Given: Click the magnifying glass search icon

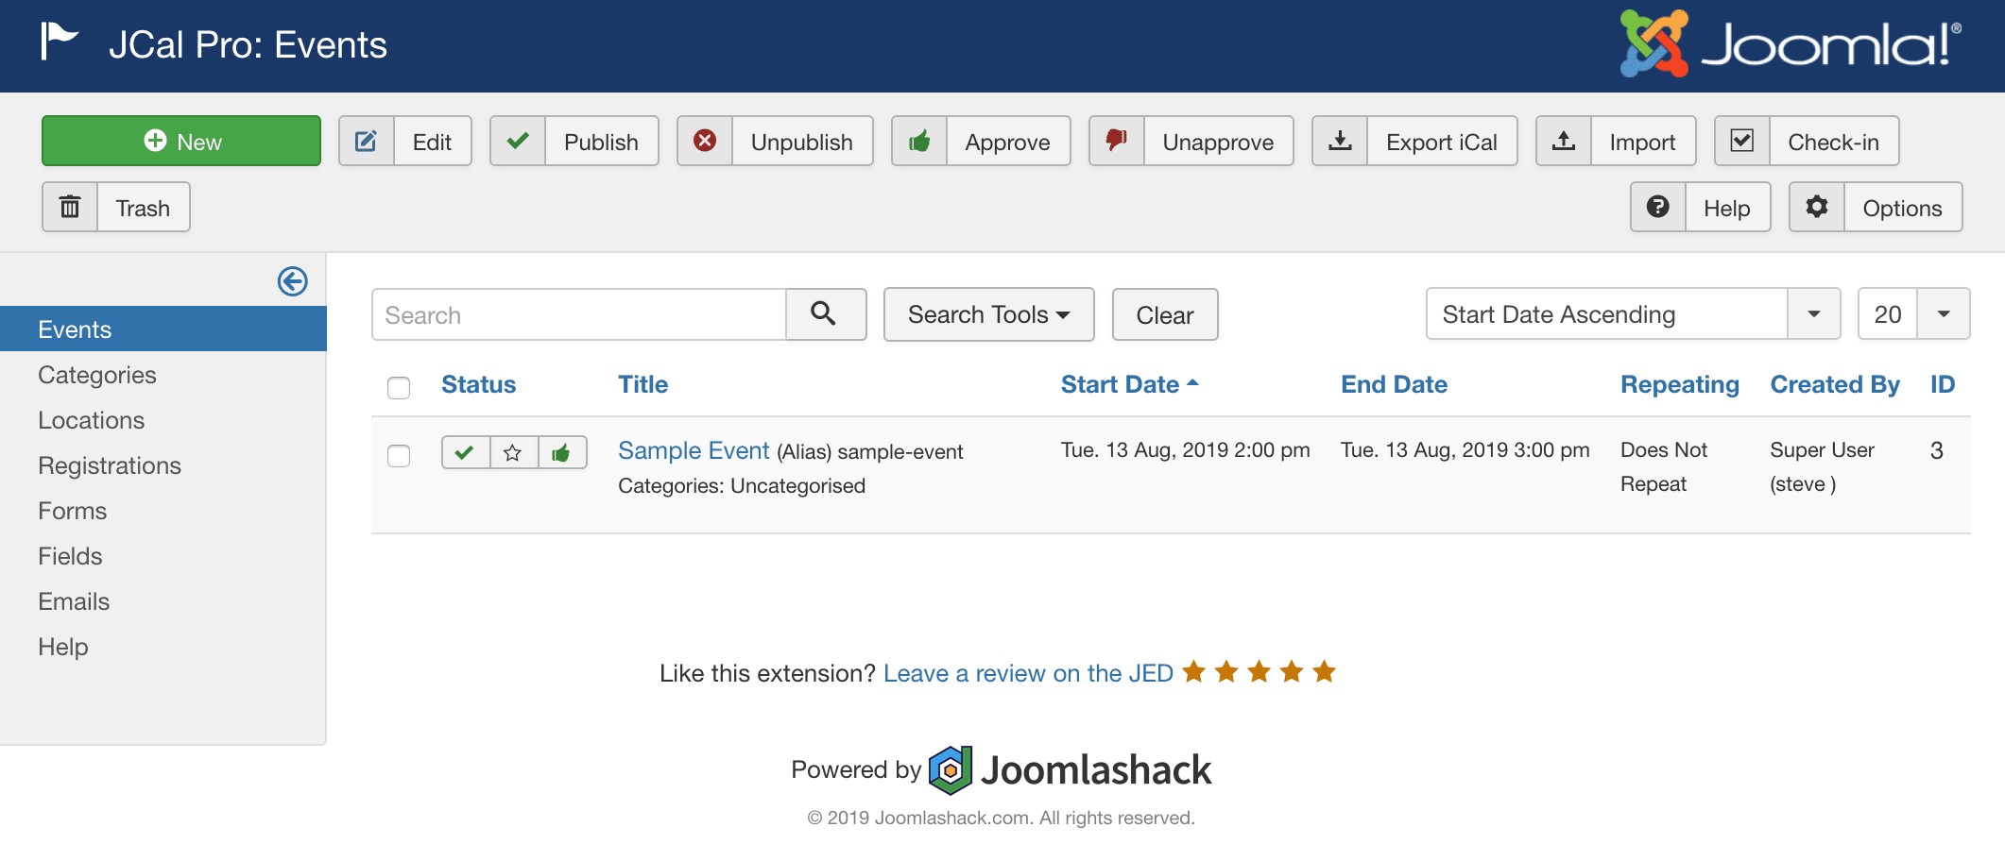Looking at the screenshot, I should (x=824, y=314).
